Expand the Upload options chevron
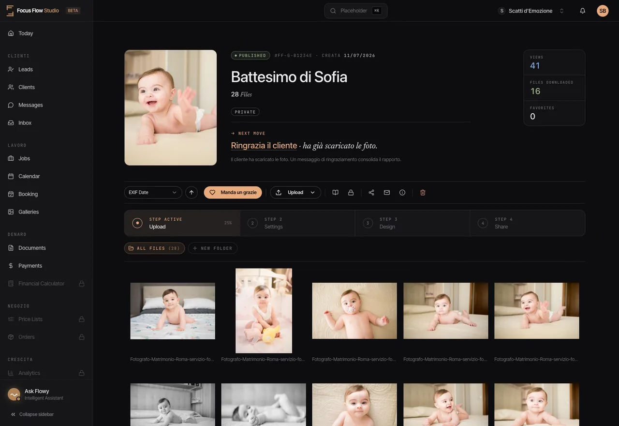 point(312,192)
